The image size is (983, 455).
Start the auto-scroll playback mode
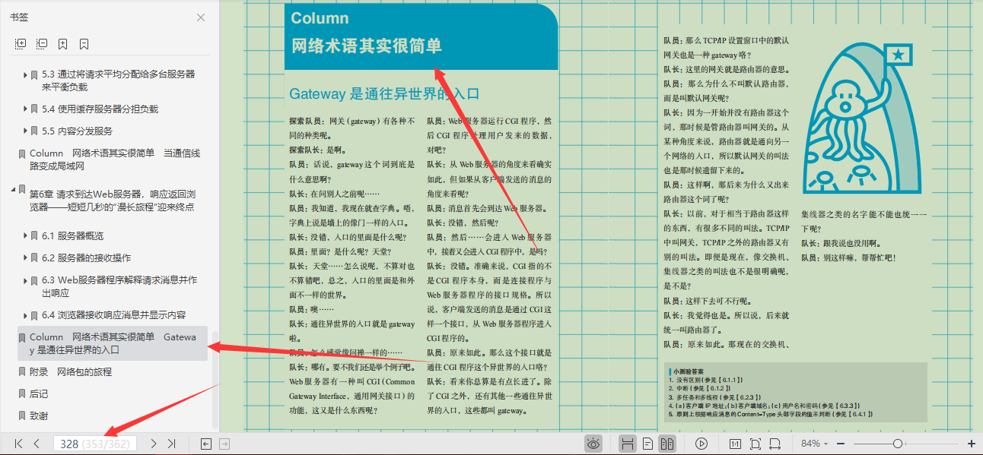[701, 443]
